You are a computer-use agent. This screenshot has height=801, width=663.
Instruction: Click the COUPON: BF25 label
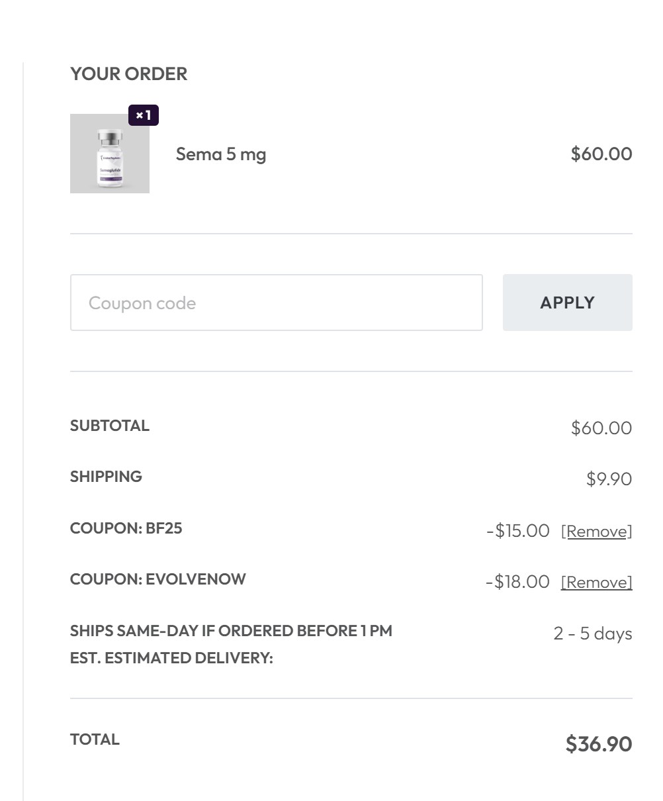tap(126, 528)
